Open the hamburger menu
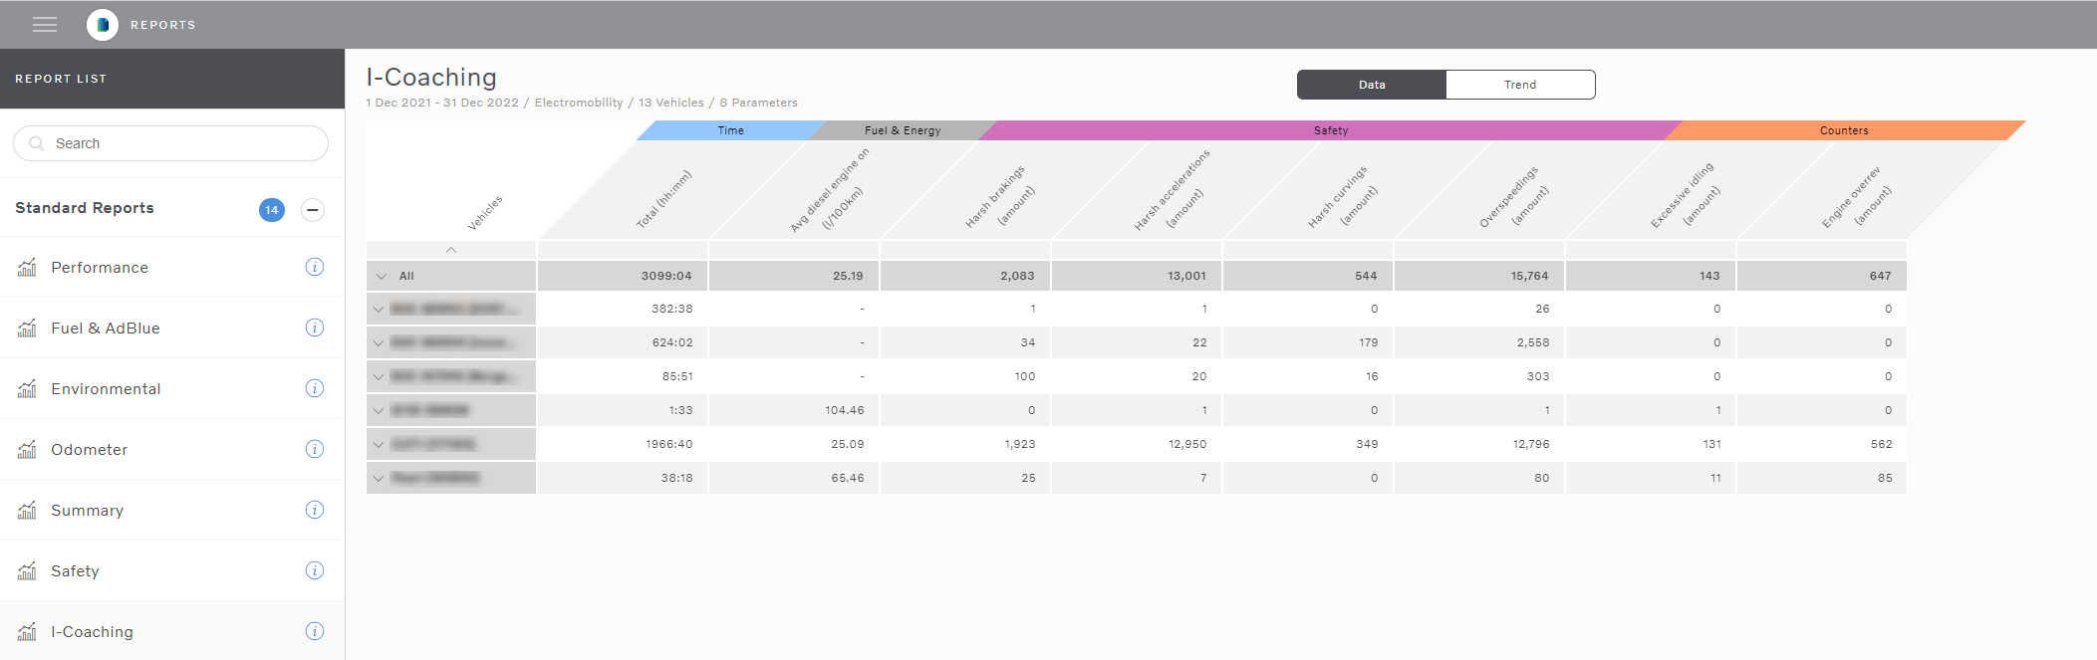This screenshot has width=2097, height=660. pyautogui.click(x=45, y=25)
